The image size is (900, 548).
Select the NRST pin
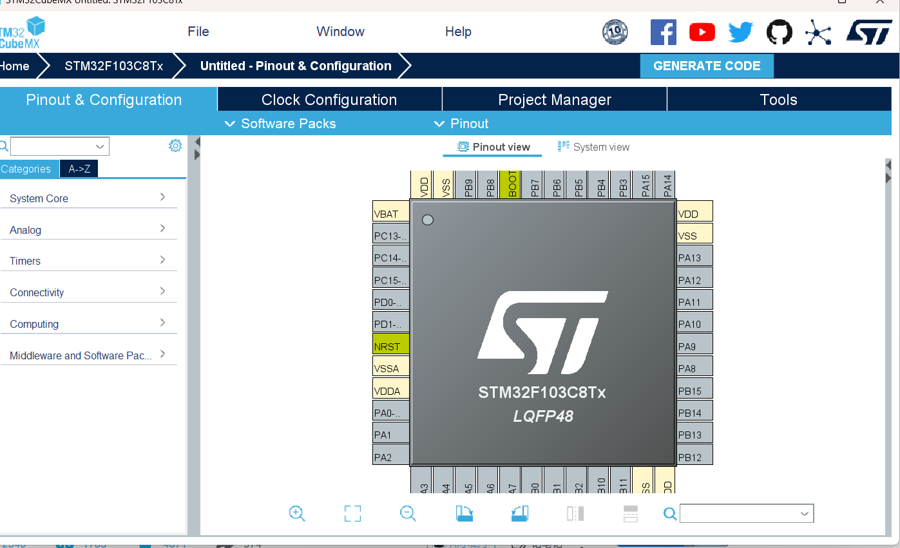391,344
